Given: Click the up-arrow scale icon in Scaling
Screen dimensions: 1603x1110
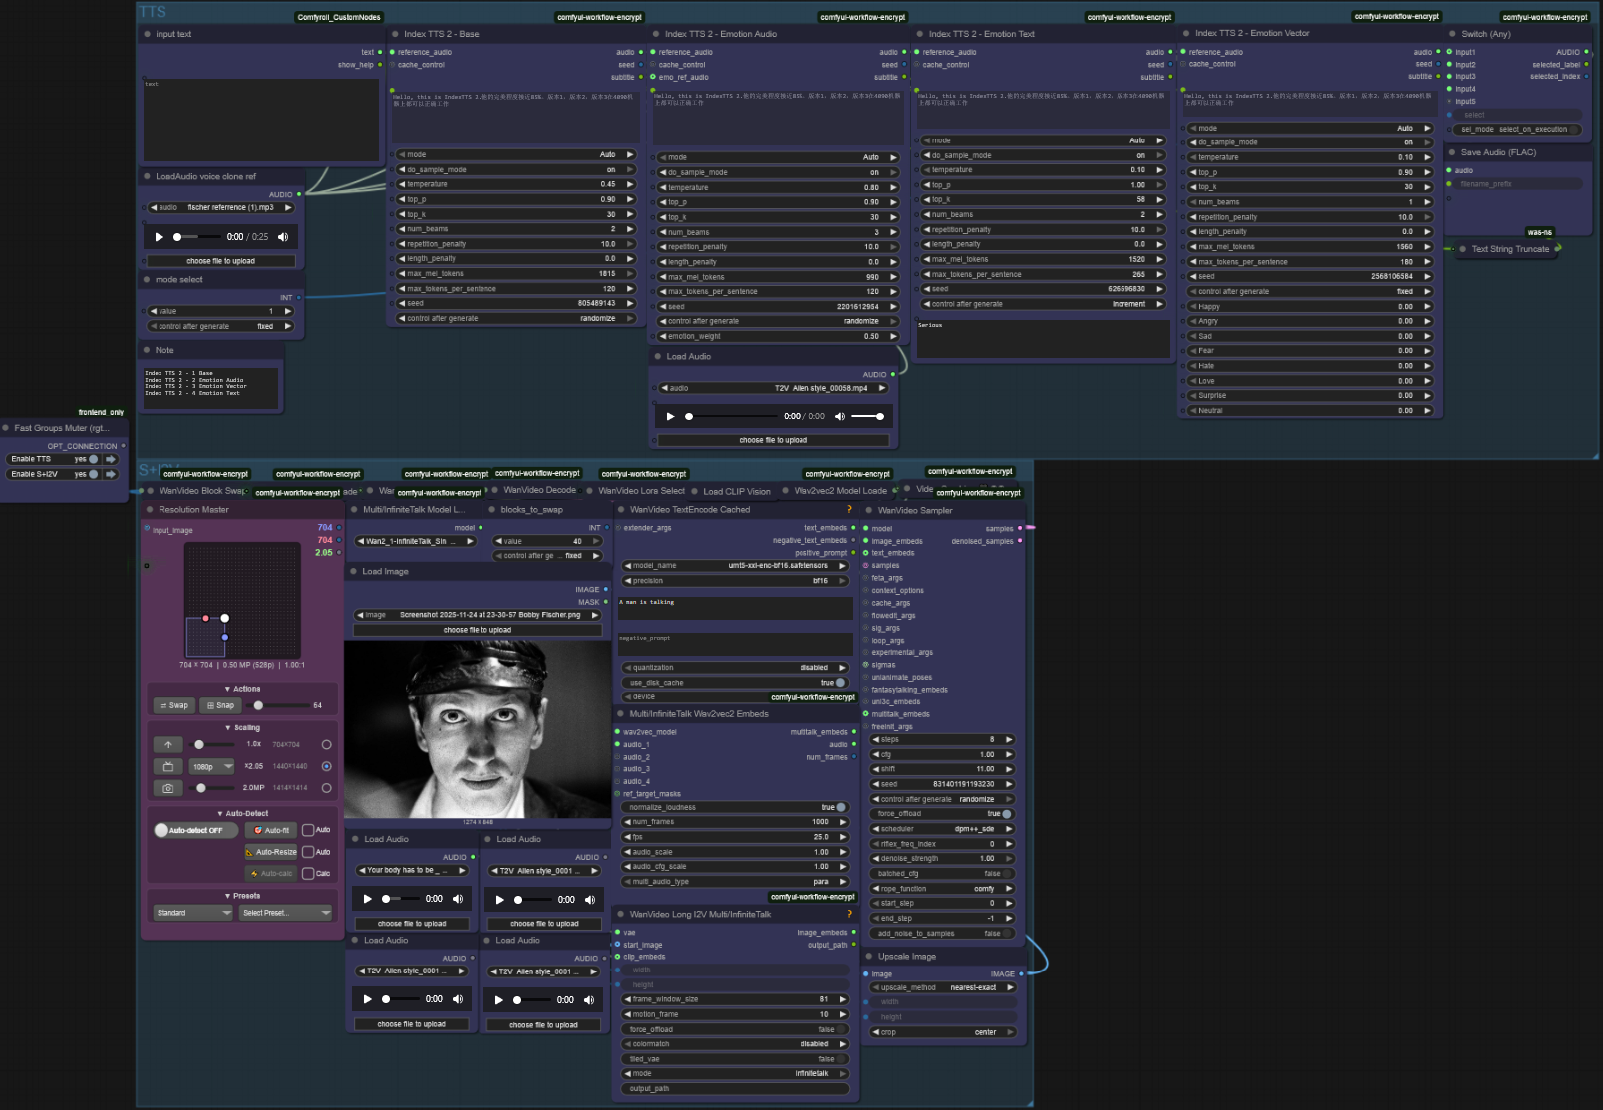Looking at the screenshot, I should point(168,745).
